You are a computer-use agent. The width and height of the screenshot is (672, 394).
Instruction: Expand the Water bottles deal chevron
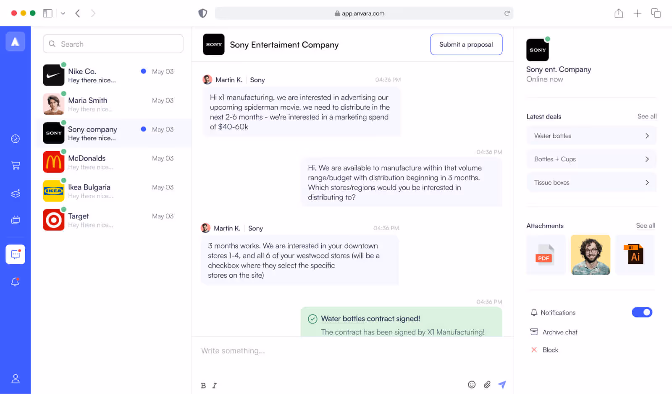pos(647,136)
